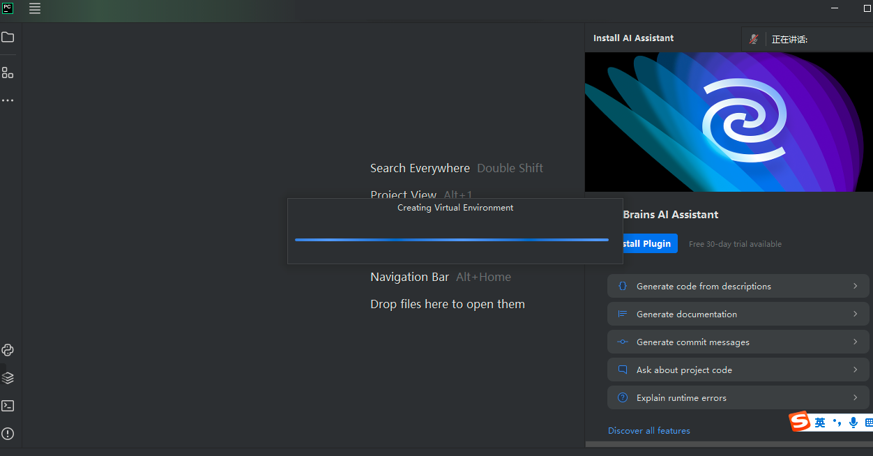Viewport: 873px width, 456px height.
Task: Open the Project folder tool window
Action: 8,37
